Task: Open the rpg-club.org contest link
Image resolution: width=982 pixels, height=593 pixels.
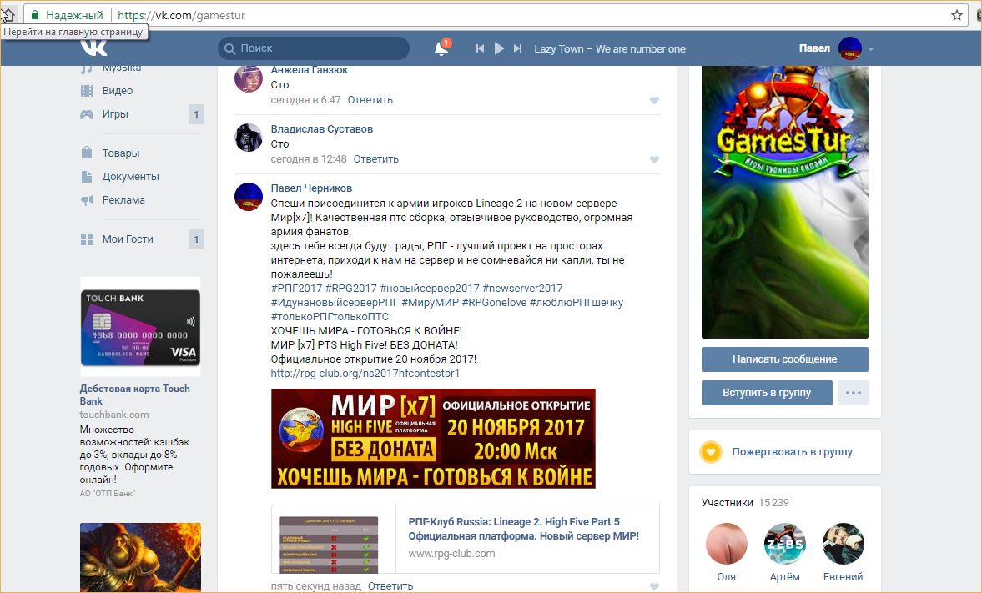Action: 365,374
